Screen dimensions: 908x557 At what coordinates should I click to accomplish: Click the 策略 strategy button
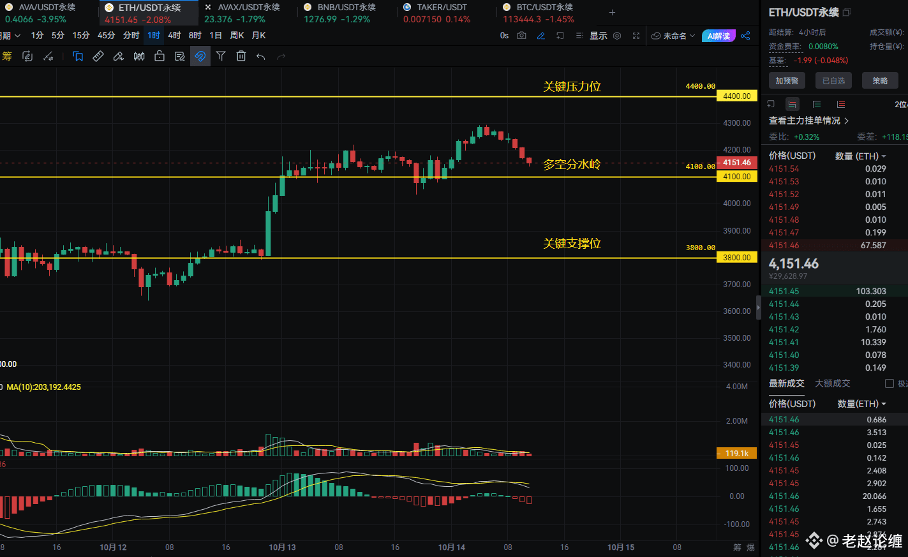point(880,80)
